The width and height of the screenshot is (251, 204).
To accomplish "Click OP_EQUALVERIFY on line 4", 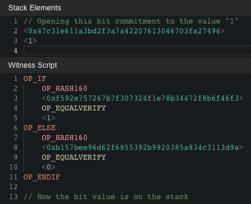I will [x=74, y=108].
